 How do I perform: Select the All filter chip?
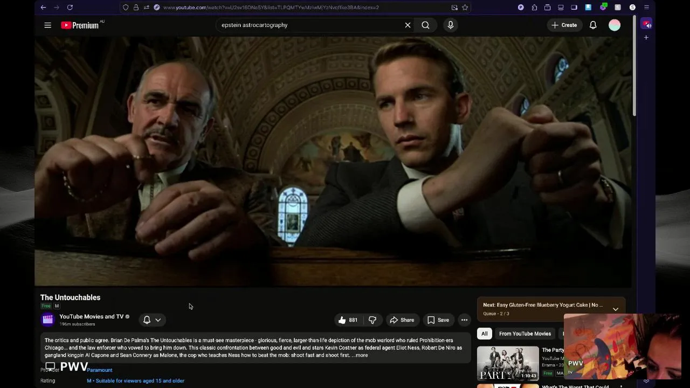point(484,334)
